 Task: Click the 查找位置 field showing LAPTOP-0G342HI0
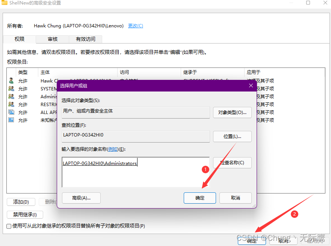pyautogui.click(x=136, y=136)
